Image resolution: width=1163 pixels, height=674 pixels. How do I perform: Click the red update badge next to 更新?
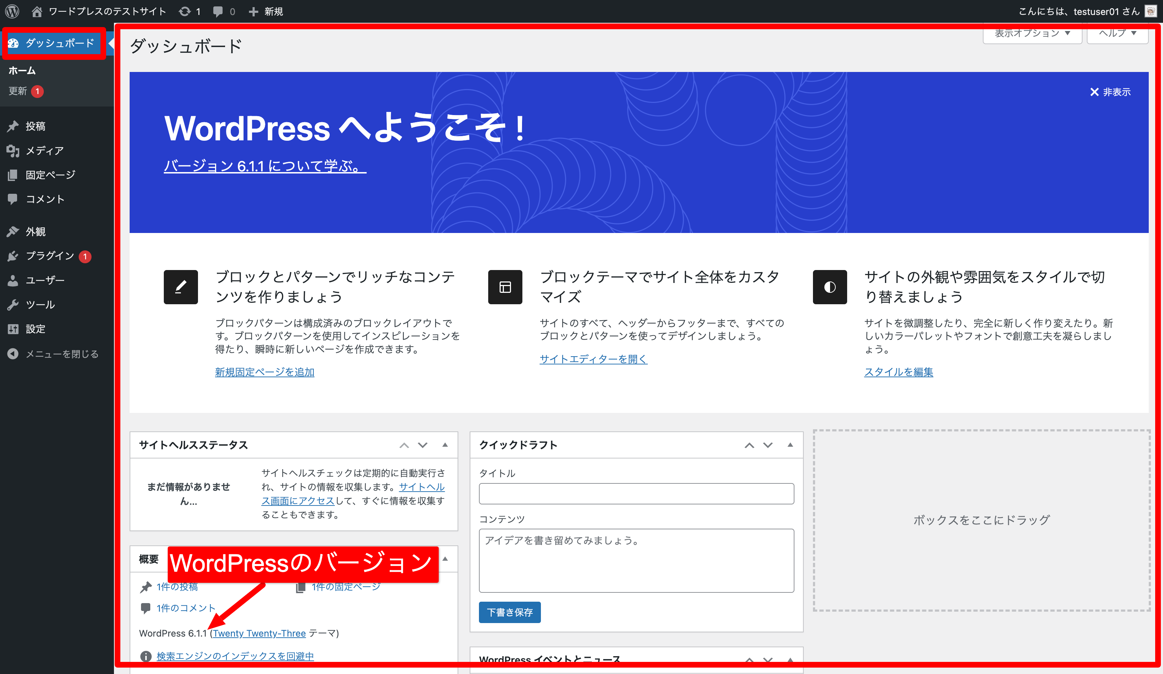pyautogui.click(x=37, y=92)
